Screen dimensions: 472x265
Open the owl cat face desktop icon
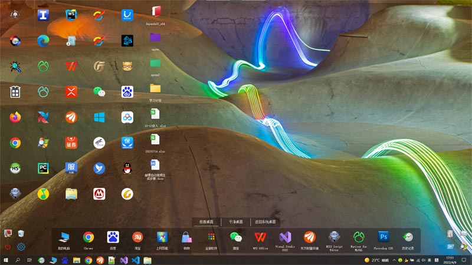pyautogui.click(x=127, y=66)
